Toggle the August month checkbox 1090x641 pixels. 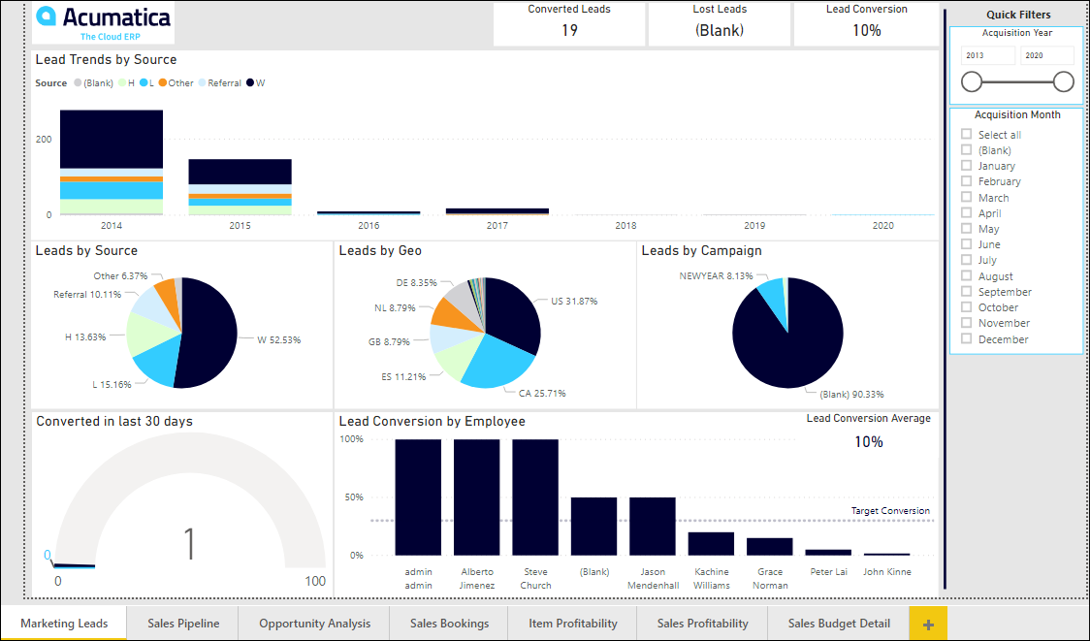[966, 276]
